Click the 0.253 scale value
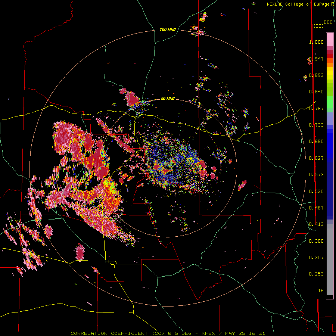Image resolution: width=336 pixels, height=336 pixels. [x=316, y=274]
